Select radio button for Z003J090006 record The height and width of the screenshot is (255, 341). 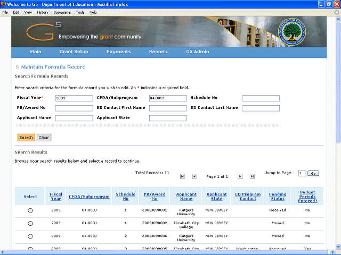[x=30, y=236]
